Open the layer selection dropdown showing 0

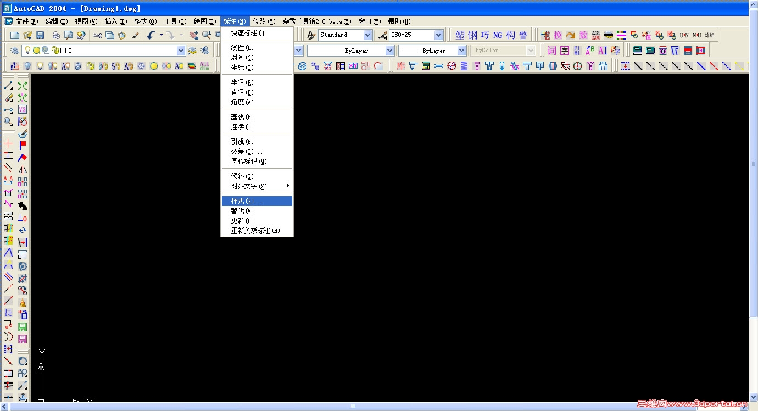click(181, 51)
